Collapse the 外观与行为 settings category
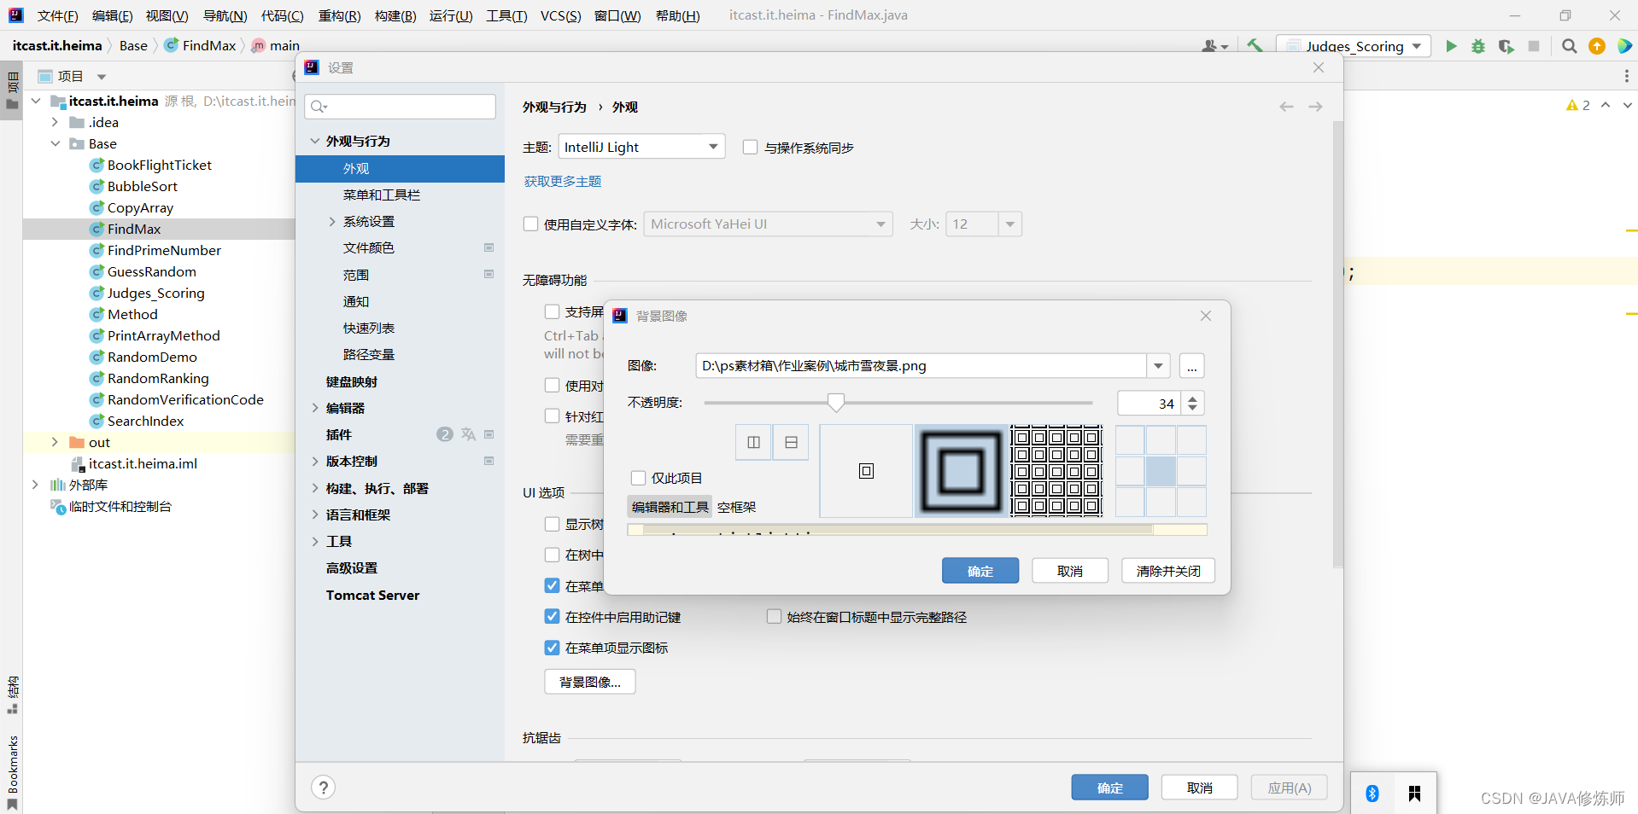This screenshot has width=1638, height=814. click(315, 141)
